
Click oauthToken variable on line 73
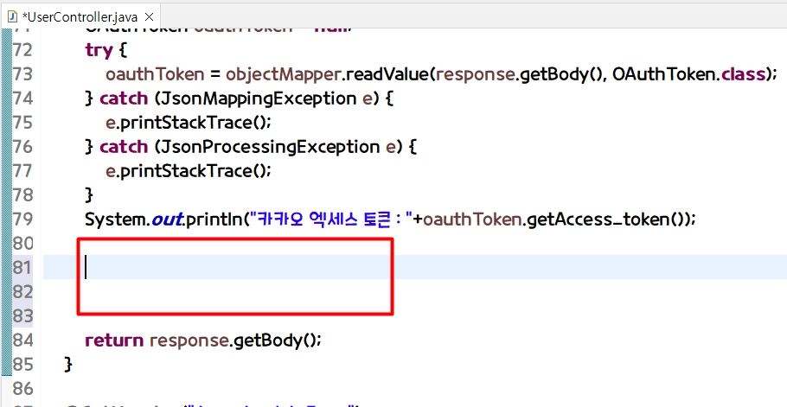(155, 74)
